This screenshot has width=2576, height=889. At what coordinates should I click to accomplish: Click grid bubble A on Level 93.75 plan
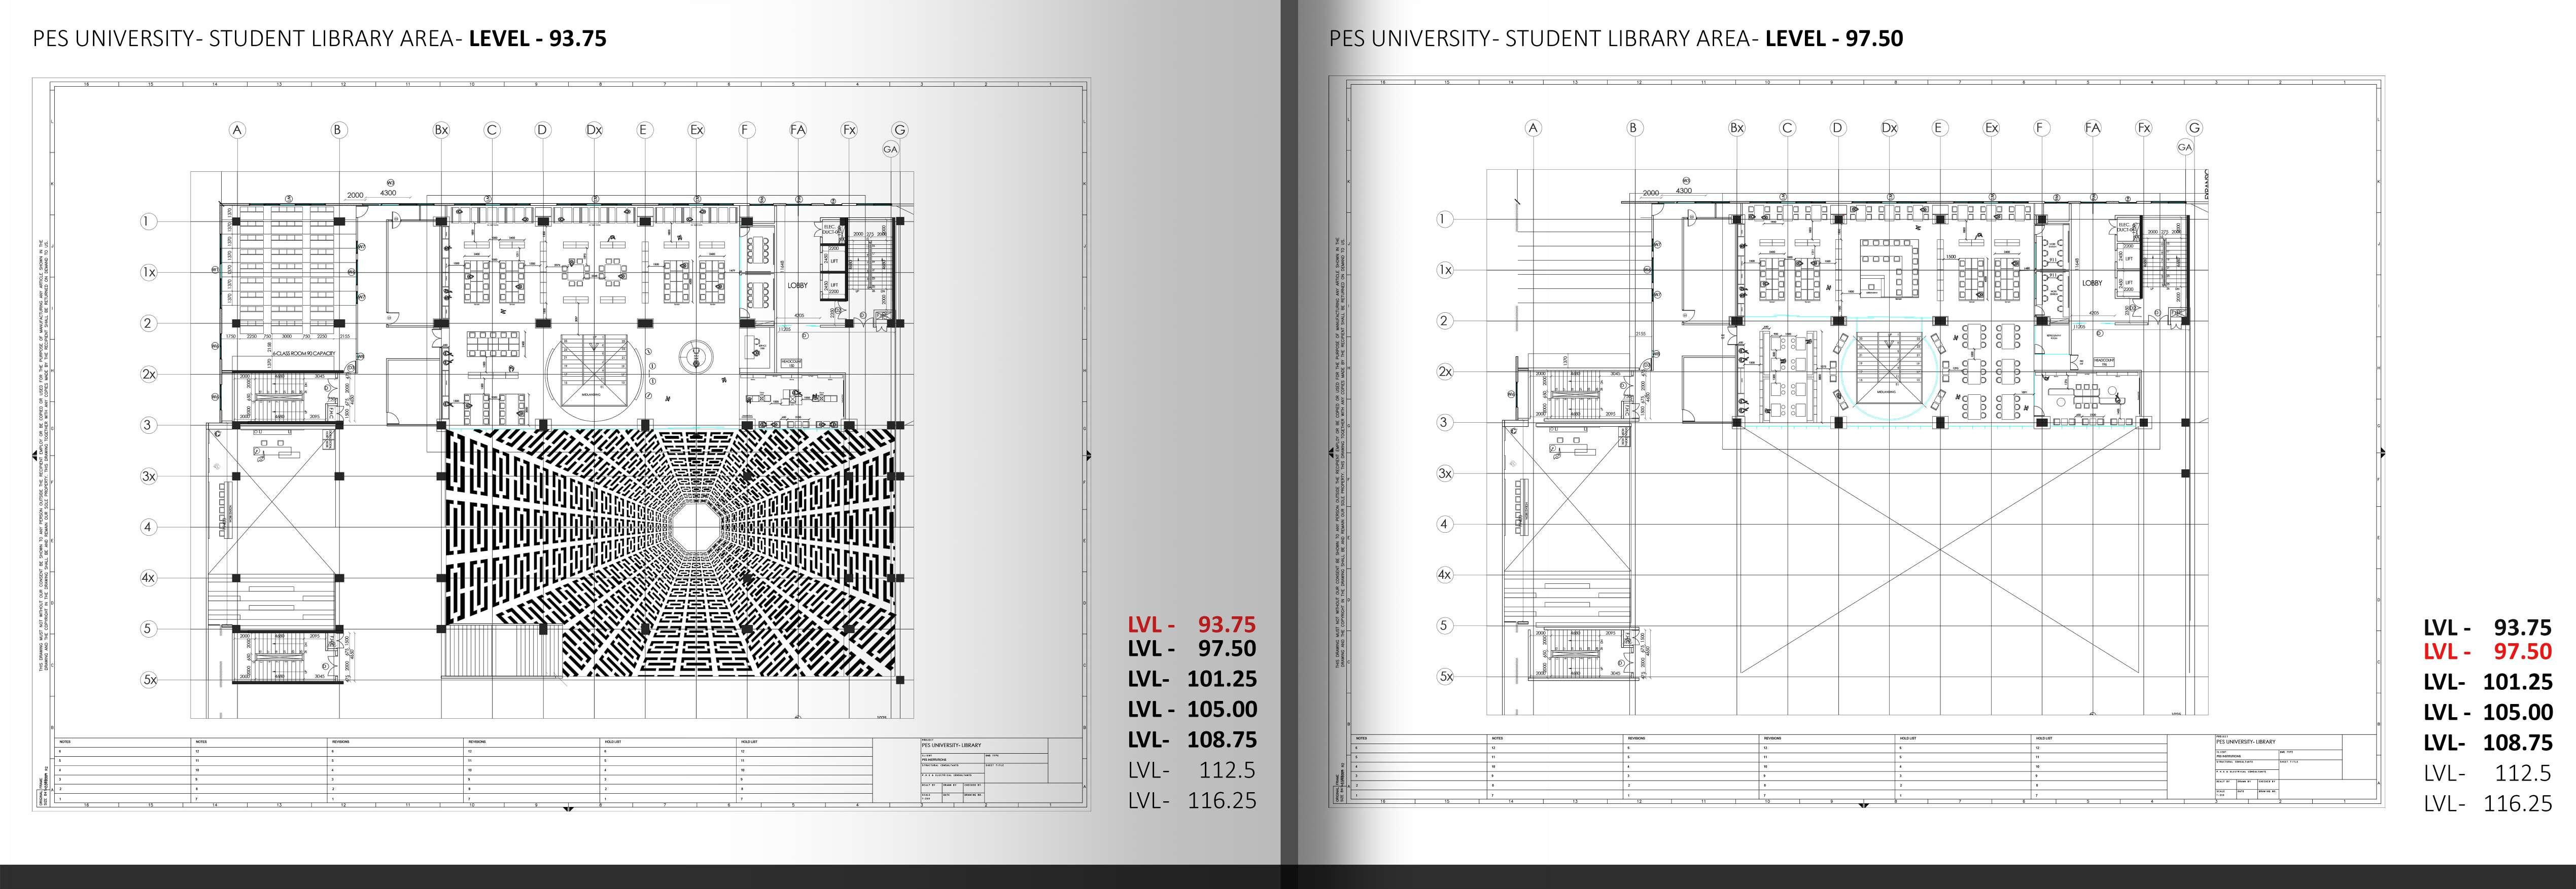(x=237, y=130)
